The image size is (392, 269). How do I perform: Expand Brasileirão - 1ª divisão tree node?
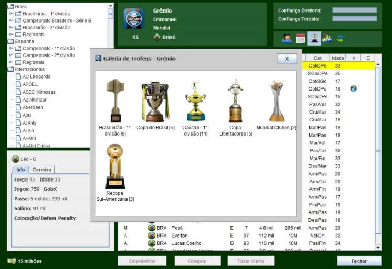[x=11, y=13]
